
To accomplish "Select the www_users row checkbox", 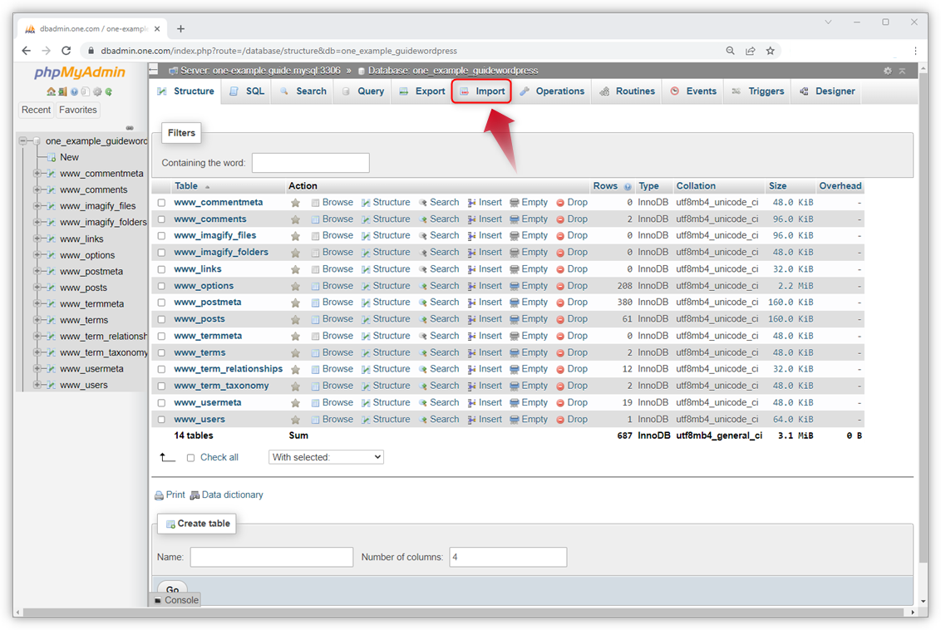I will pyautogui.click(x=161, y=420).
